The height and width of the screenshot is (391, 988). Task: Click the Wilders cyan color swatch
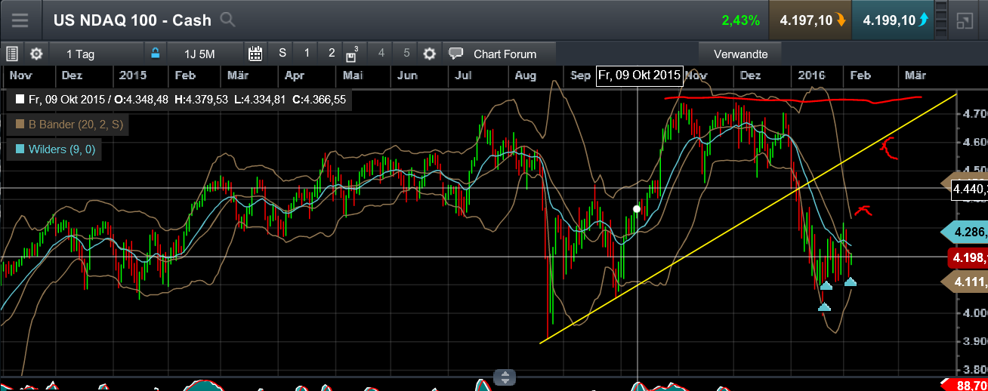[18, 149]
